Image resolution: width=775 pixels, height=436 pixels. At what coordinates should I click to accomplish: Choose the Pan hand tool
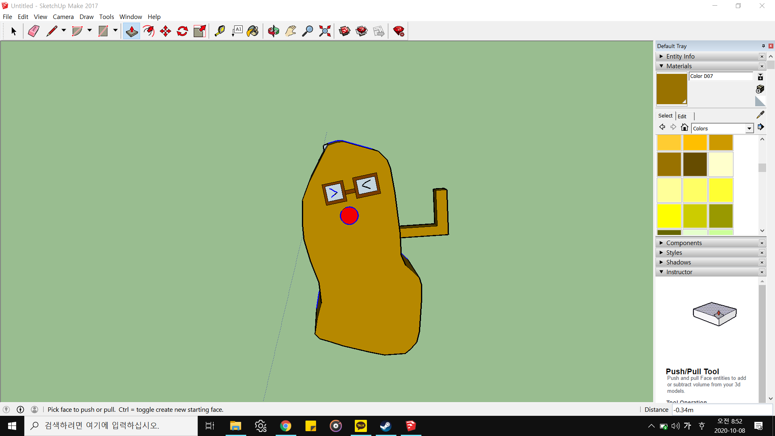tap(291, 31)
